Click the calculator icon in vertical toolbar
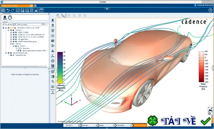The image size is (214, 129). pyautogui.click(x=53, y=66)
